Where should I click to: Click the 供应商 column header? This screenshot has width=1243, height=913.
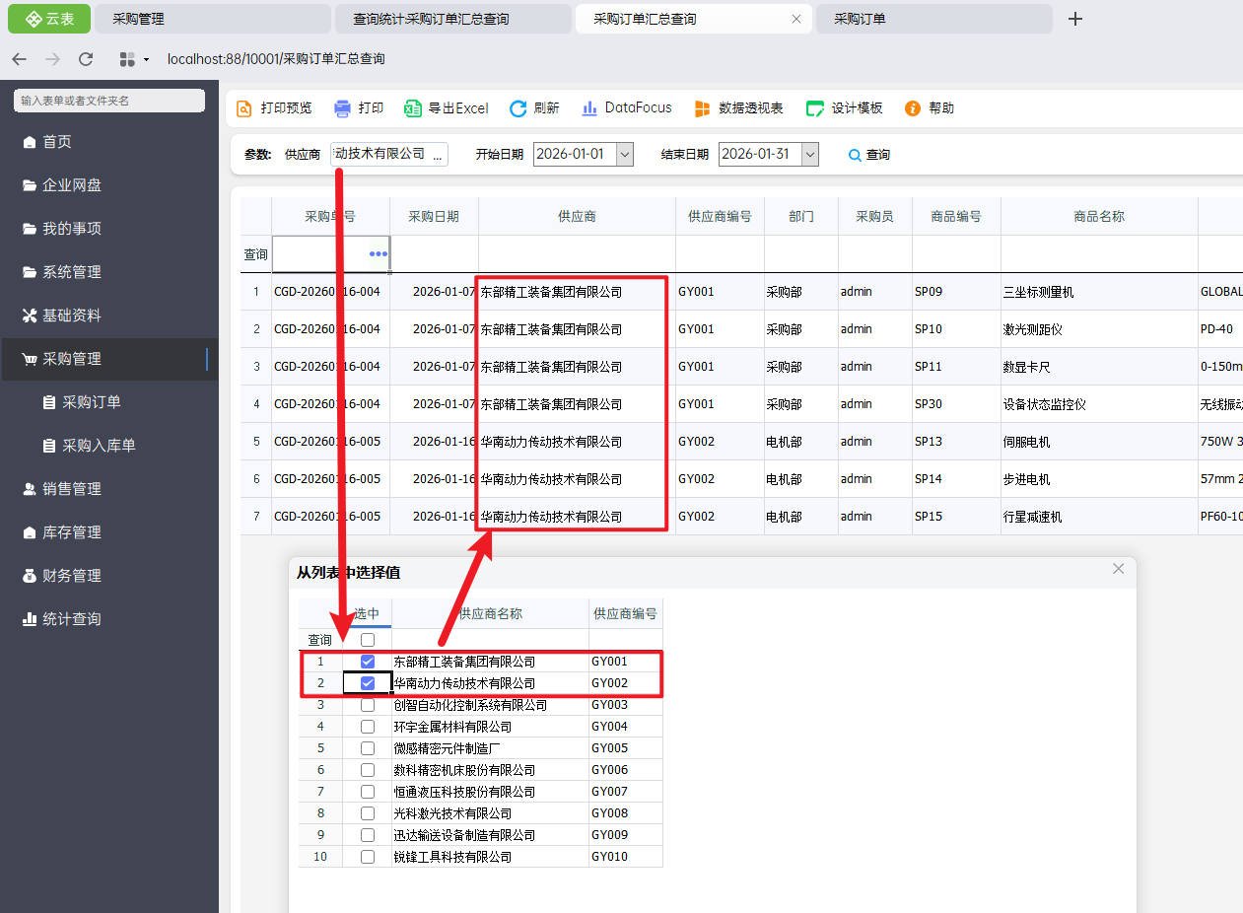pos(577,217)
